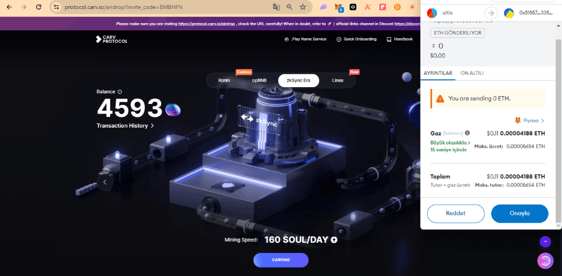Open the protocol.carv.io/airdrop banner link
Viewport: 562px width, 276px height.
(x=207, y=24)
